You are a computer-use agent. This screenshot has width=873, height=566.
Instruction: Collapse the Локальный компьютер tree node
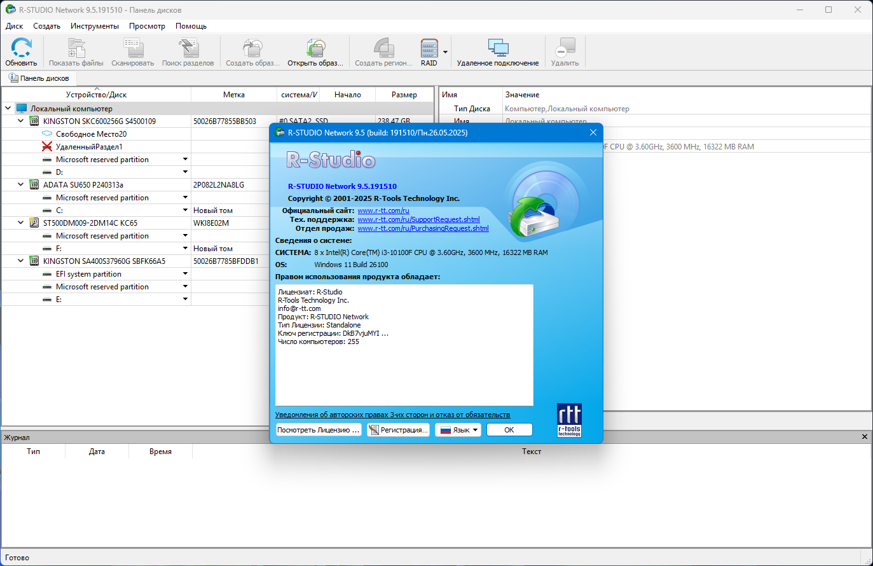(8, 108)
